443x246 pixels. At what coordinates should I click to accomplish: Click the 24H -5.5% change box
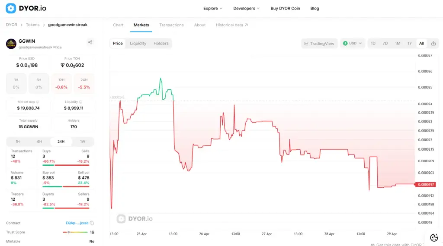click(84, 84)
